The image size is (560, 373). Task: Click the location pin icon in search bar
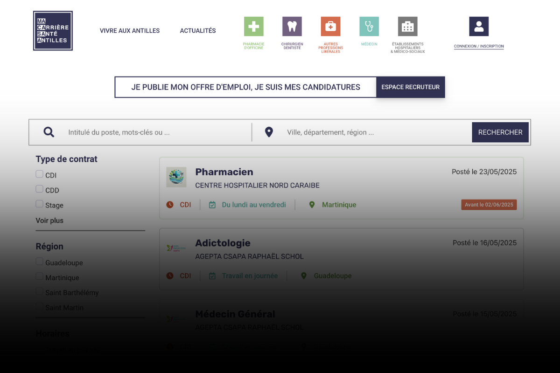coord(269,132)
